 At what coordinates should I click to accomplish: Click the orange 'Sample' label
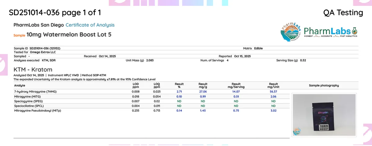point(19,35)
